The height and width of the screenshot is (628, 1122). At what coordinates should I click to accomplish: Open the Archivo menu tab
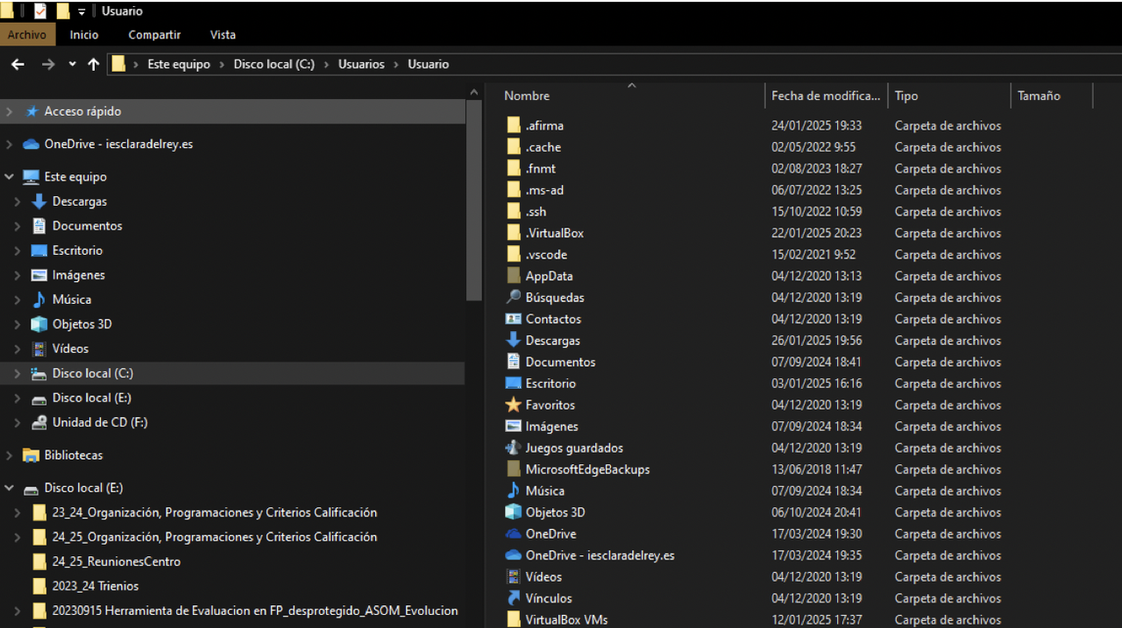27,35
